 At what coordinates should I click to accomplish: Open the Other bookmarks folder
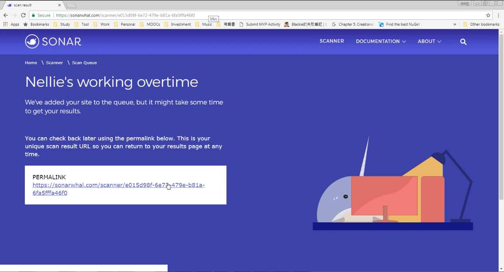click(481, 24)
